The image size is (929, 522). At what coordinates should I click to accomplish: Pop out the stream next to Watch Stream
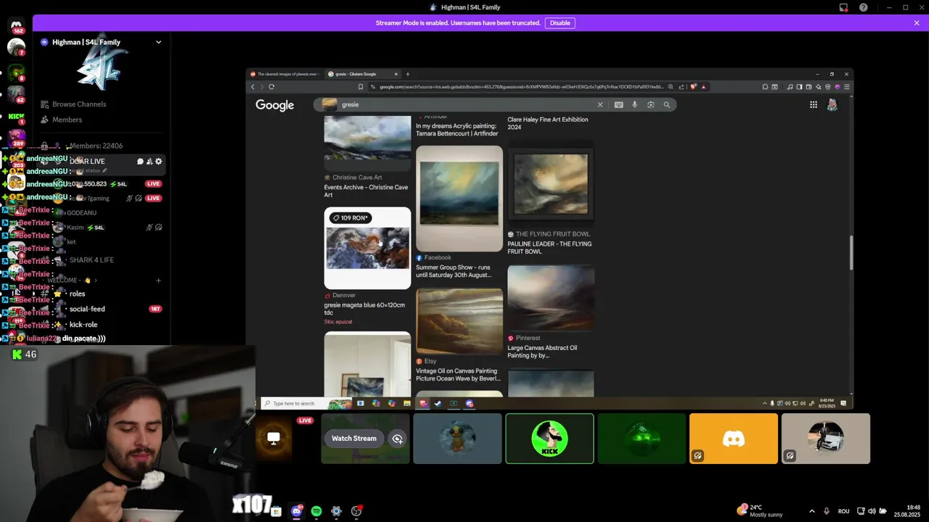pyautogui.click(x=398, y=439)
